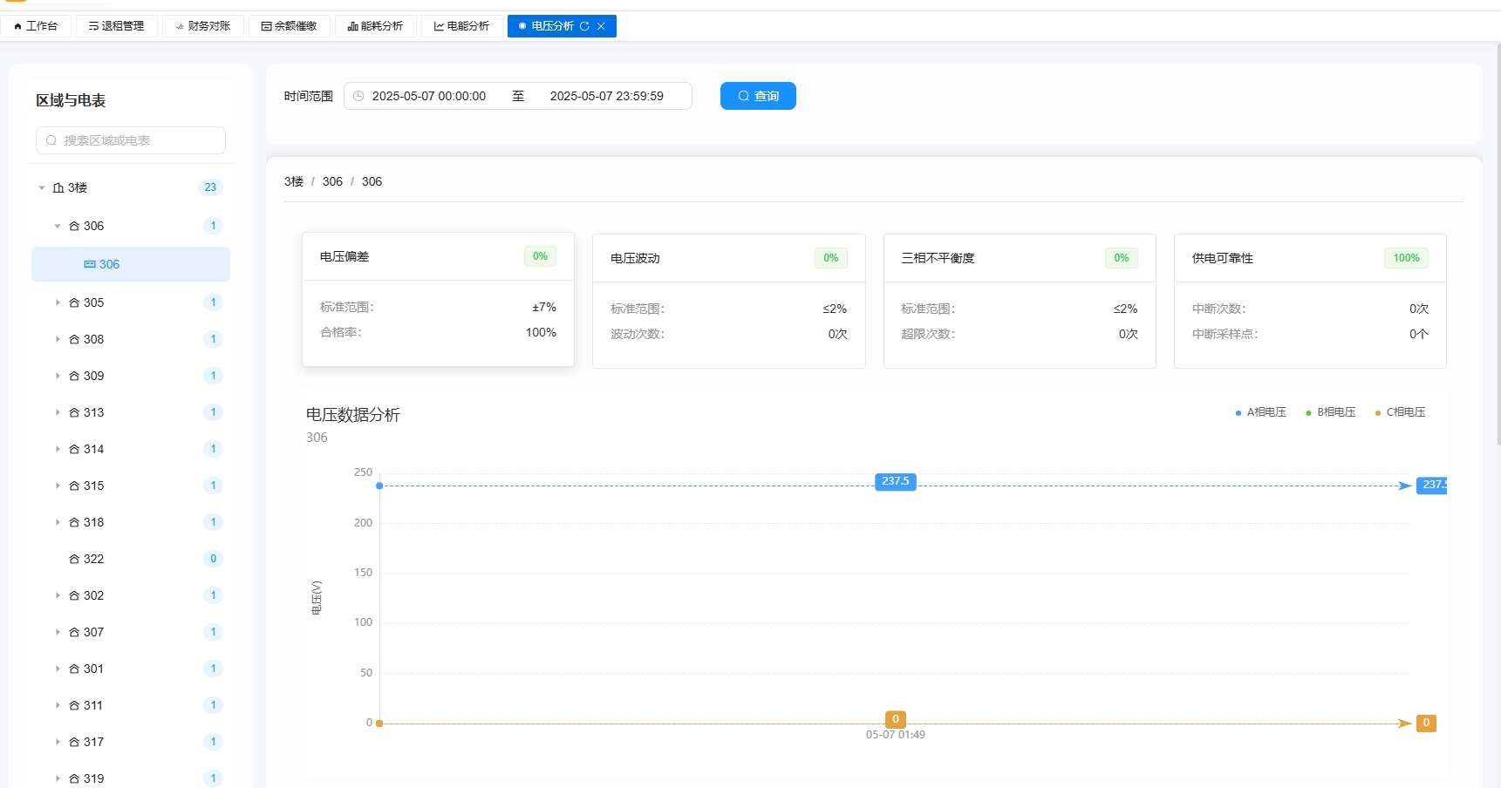The height and width of the screenshot is (788, 1501).
Task: Toggle B相电压 legend series
Action: pos(1330,412)
